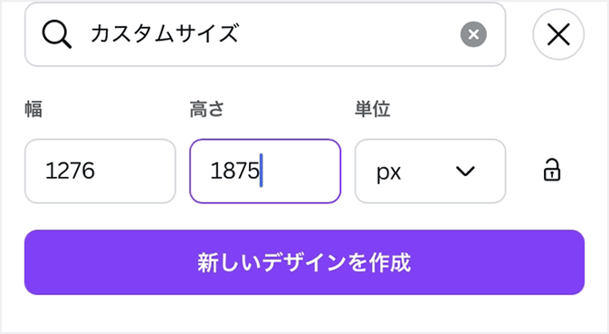Viewport: 609px width, 334px height.
Task: Place cursor after 1875 in height box
Action: click(262, 171)
